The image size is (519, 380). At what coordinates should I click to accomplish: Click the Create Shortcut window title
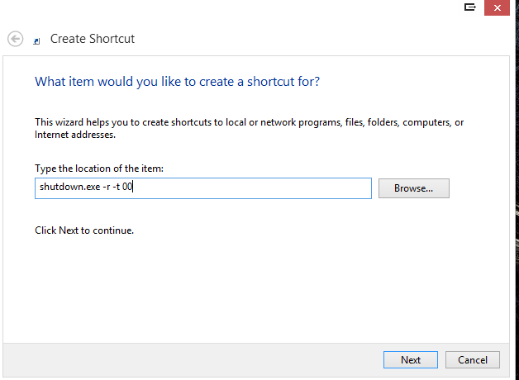point(93,39)
